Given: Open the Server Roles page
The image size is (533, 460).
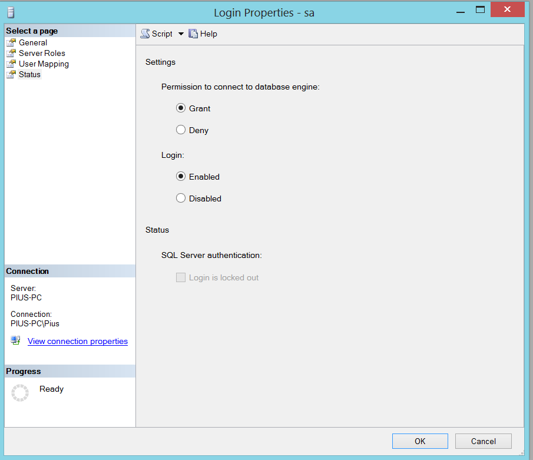Looking at the screenshot, I should (42, 53).
